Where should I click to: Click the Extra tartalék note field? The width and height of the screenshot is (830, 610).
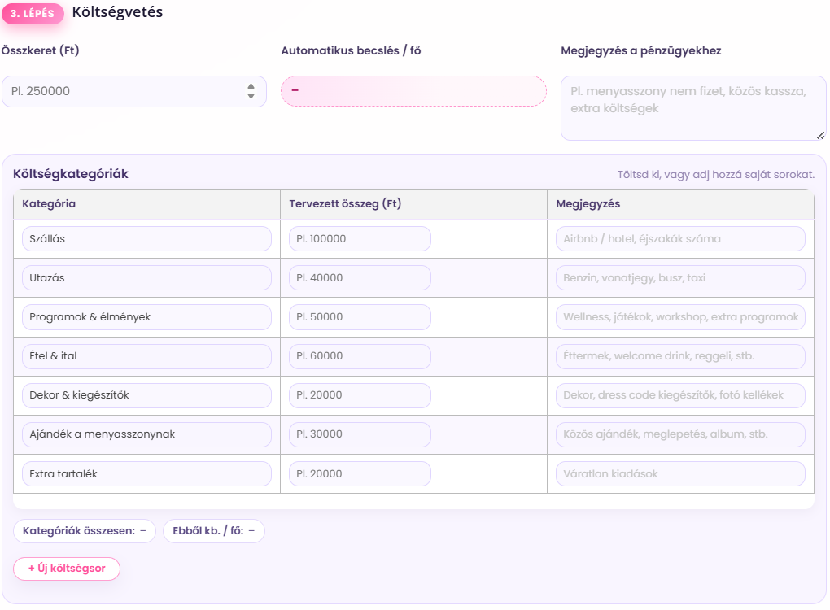tap(680, 473)
